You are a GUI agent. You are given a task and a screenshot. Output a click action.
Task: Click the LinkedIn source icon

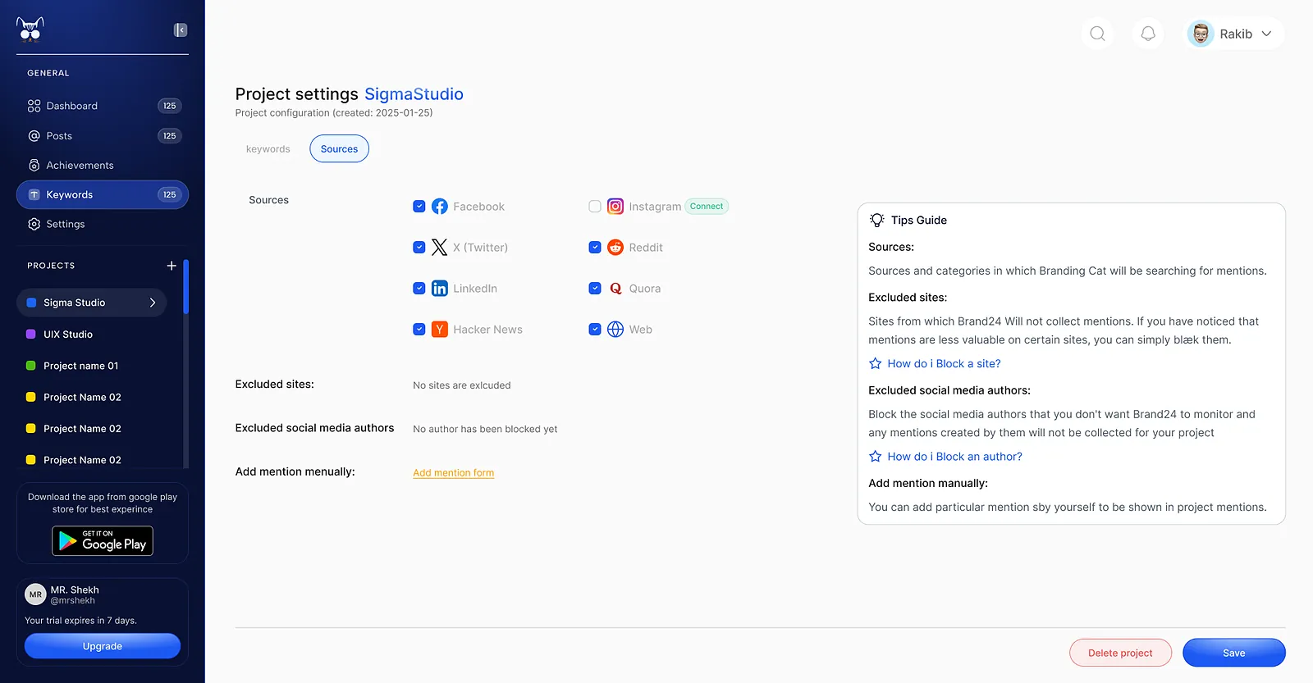coord(440,289)
